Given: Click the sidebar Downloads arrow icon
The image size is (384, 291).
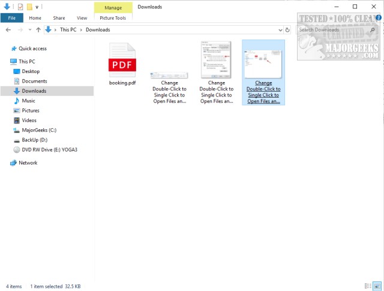Looking at the screenshot, I should point(16,91).
